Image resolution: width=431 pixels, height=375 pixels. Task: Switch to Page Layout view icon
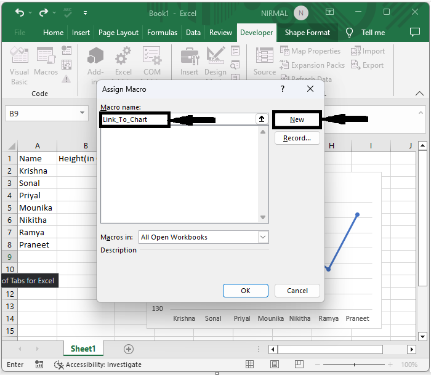tap(275, 365)
